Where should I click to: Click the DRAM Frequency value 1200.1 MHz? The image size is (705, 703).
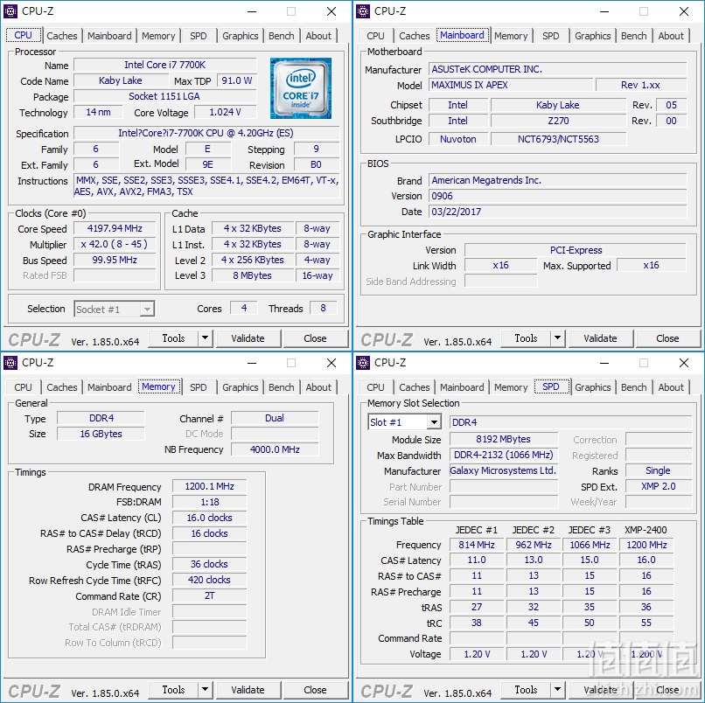(210, 486)
